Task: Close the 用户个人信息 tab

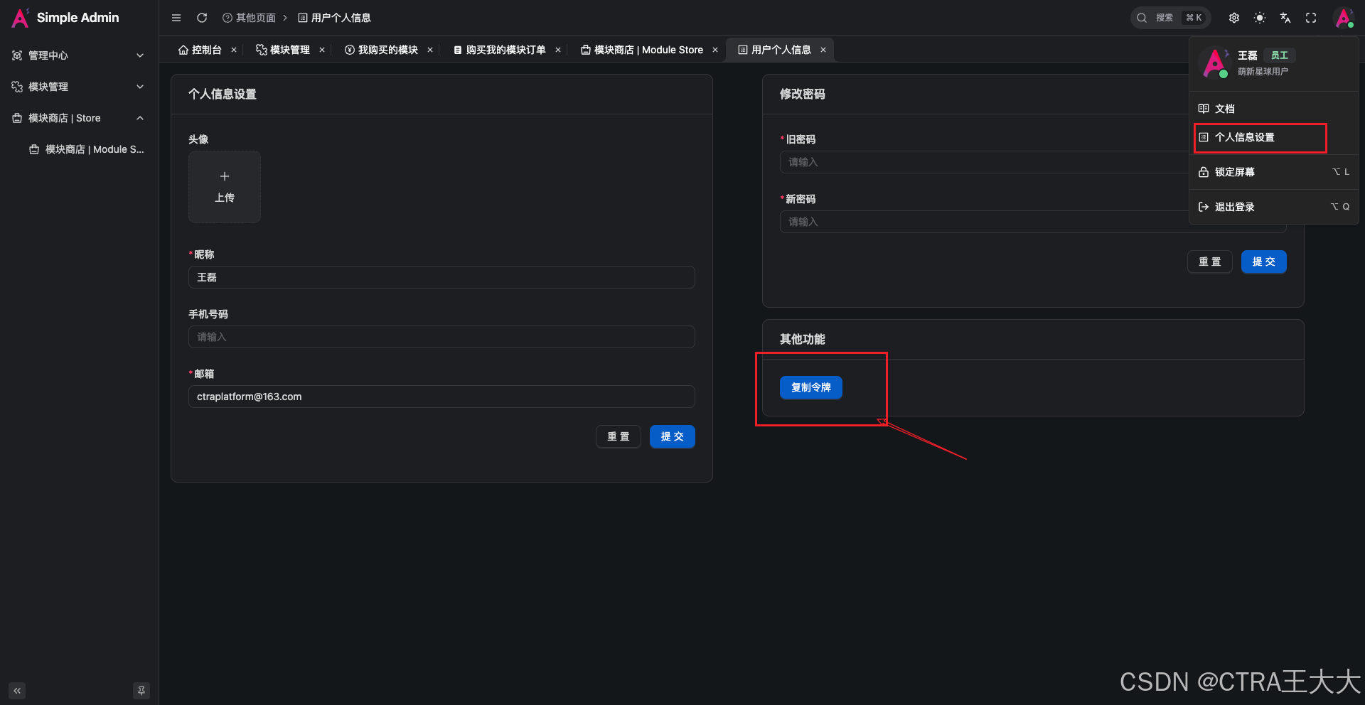Action: point(823,50)
